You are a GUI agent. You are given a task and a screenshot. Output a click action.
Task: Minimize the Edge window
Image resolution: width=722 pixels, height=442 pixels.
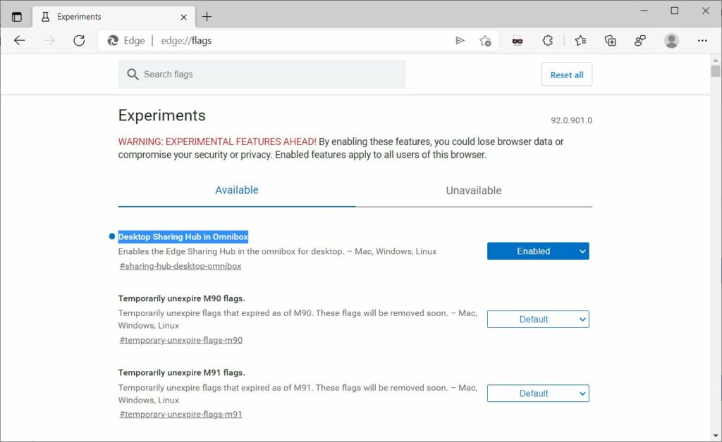644,11
